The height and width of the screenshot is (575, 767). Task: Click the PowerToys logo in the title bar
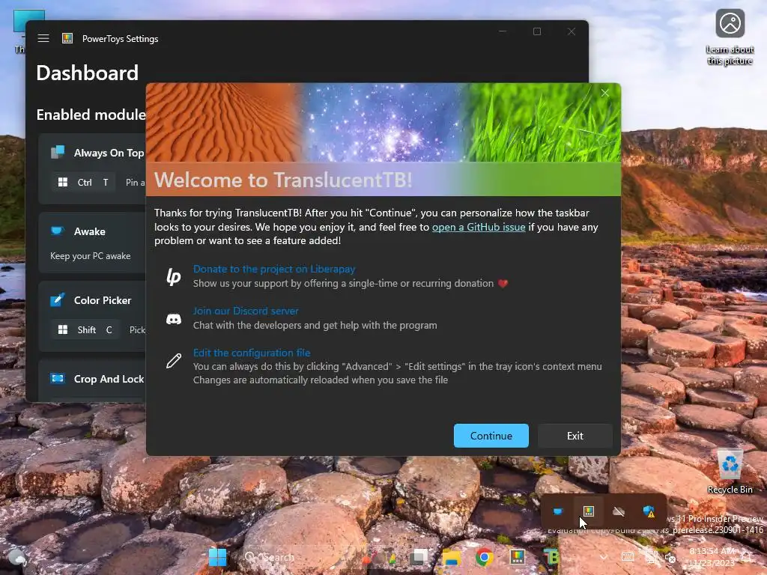pos(67,38)
